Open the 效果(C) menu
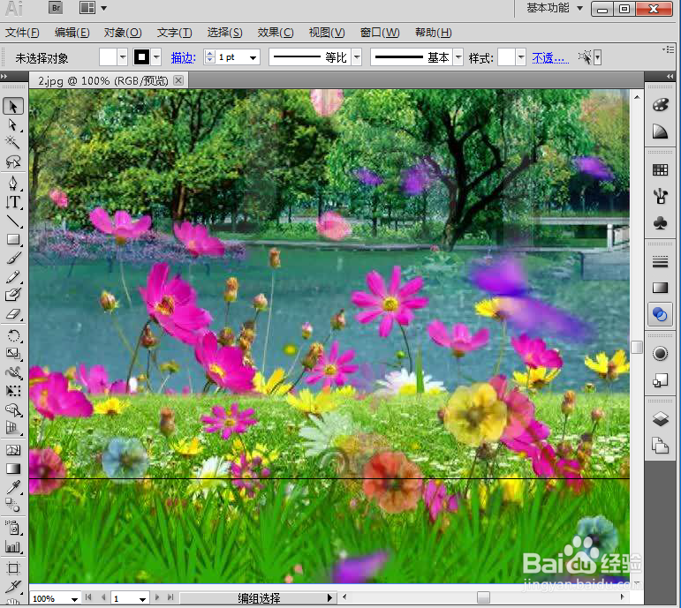 276,33
